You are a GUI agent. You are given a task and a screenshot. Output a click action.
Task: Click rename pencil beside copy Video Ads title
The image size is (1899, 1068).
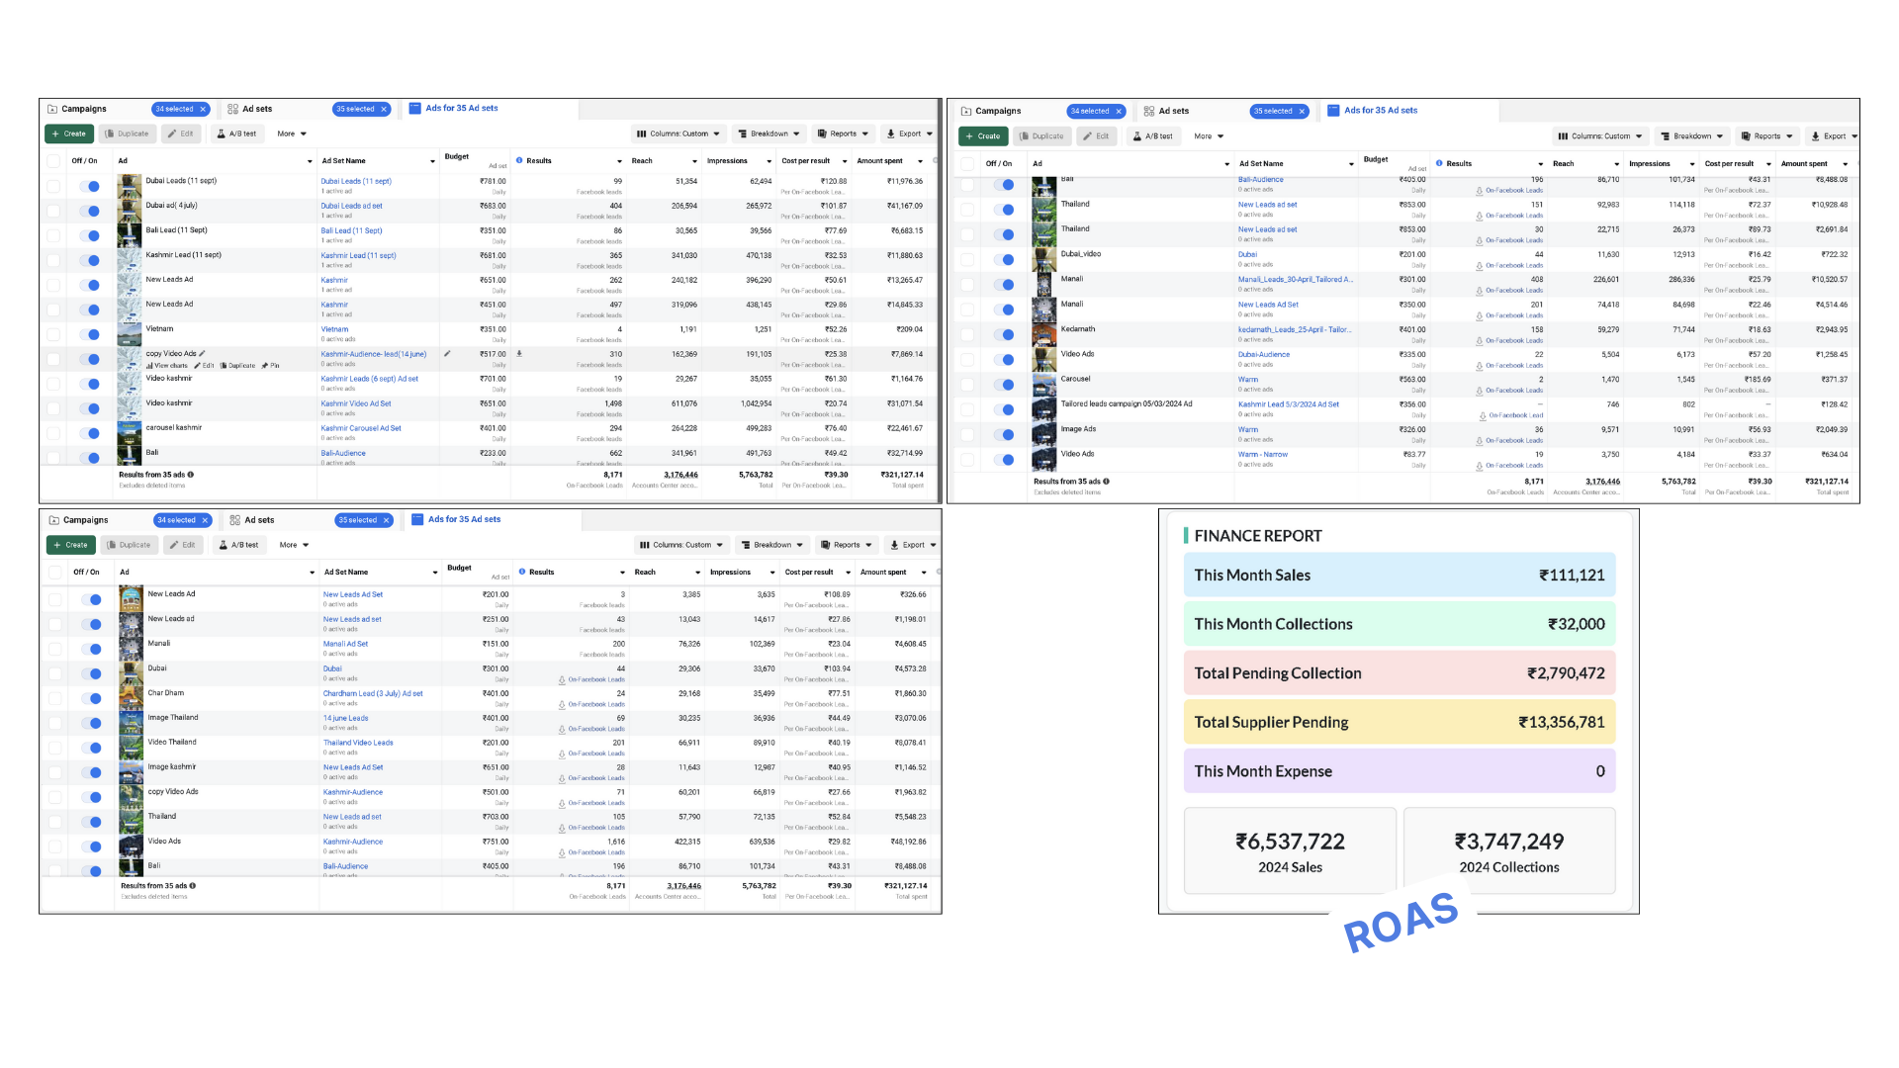point(203,353)
